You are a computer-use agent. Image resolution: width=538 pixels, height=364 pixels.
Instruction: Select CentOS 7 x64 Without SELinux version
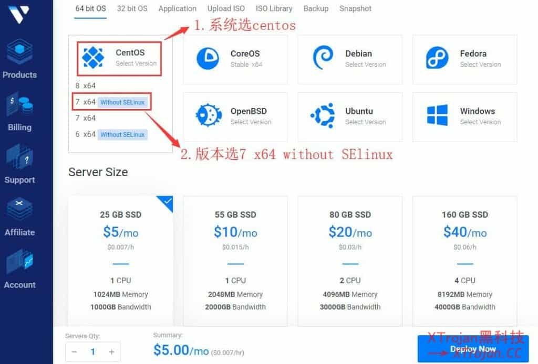(111, 102)
